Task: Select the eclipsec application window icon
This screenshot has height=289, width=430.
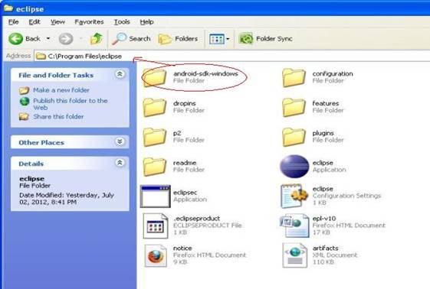Action: pos(156,196)
